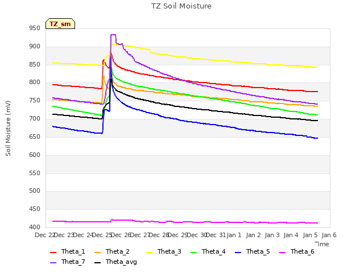Click the 800 y-axis tick value
This screenshot has height=273, width=364.
pos(35,82)
